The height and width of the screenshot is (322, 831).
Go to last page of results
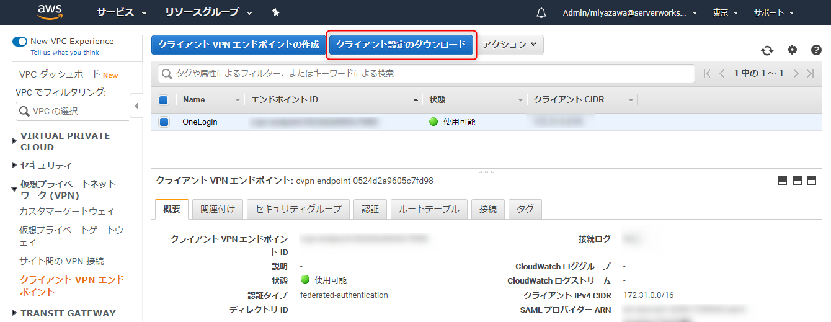coord(811,73)
